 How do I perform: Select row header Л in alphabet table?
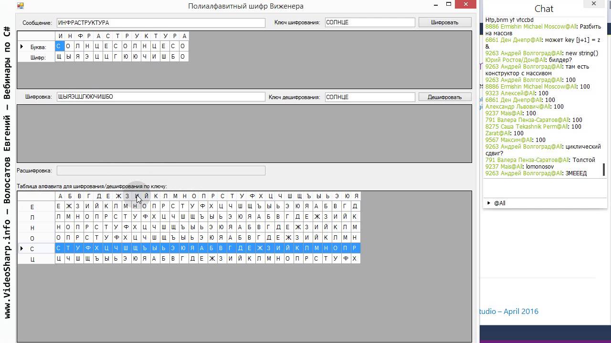[36, 217]
